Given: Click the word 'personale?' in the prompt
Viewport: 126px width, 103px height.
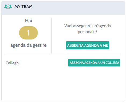Looking at the screenshot, I should click(88, 32).
